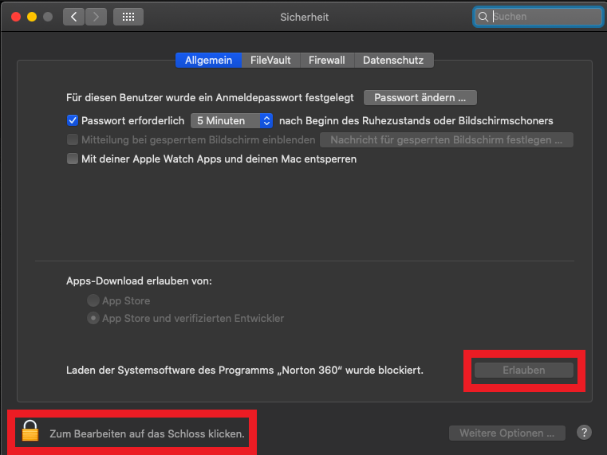This screenshot has height=455, width=607.
Task: Switch to the FileVault tab
Action: [270, 61]
